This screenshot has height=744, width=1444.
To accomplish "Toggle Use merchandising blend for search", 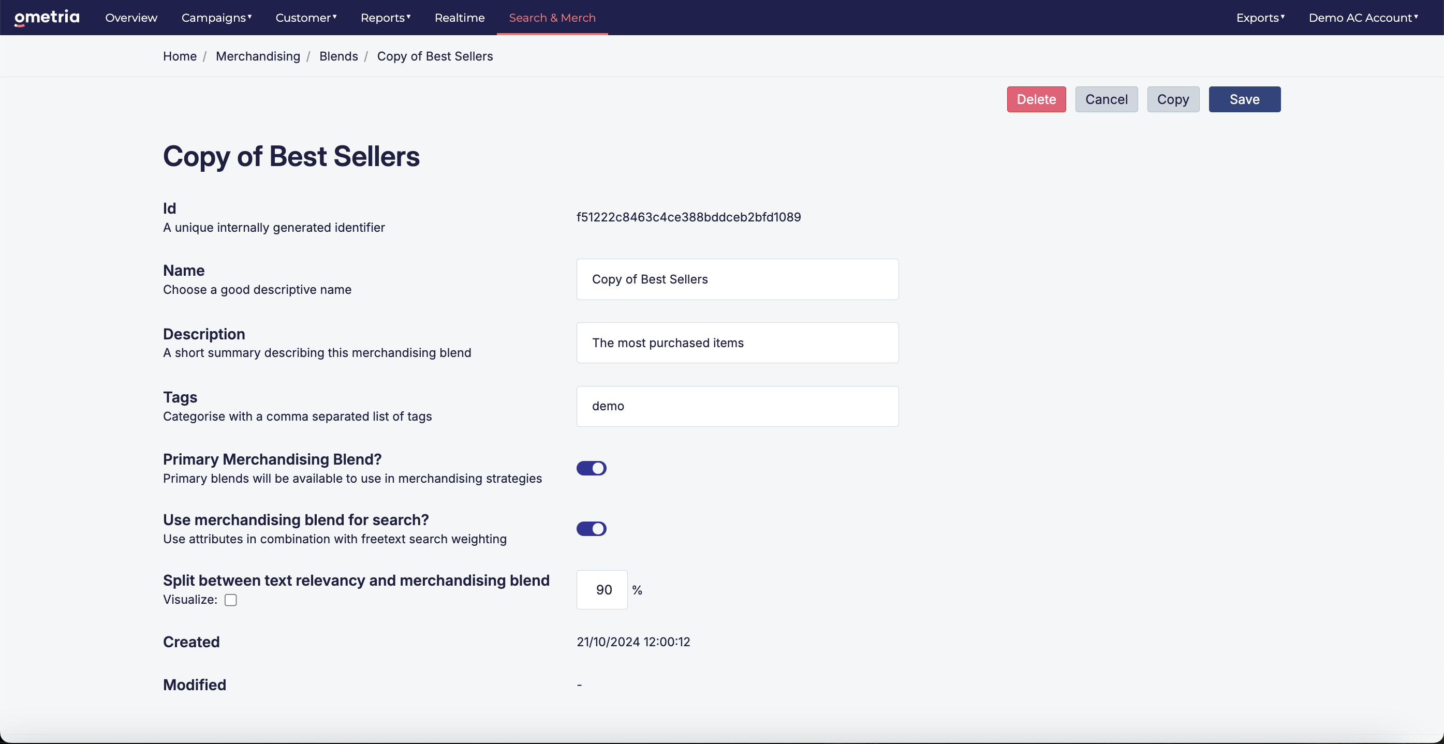I will coord(592,529).
